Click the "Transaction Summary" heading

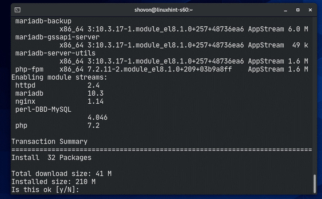pyautogui.click(x=49, y=141)
